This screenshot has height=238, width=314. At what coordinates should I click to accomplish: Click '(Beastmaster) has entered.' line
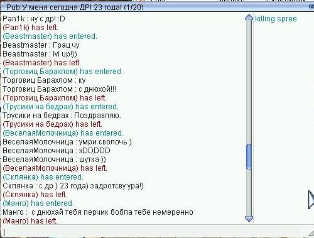point(50,36)
